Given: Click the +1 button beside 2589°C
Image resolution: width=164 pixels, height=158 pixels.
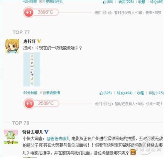Looking at the screenshot, I should (29, 103).
